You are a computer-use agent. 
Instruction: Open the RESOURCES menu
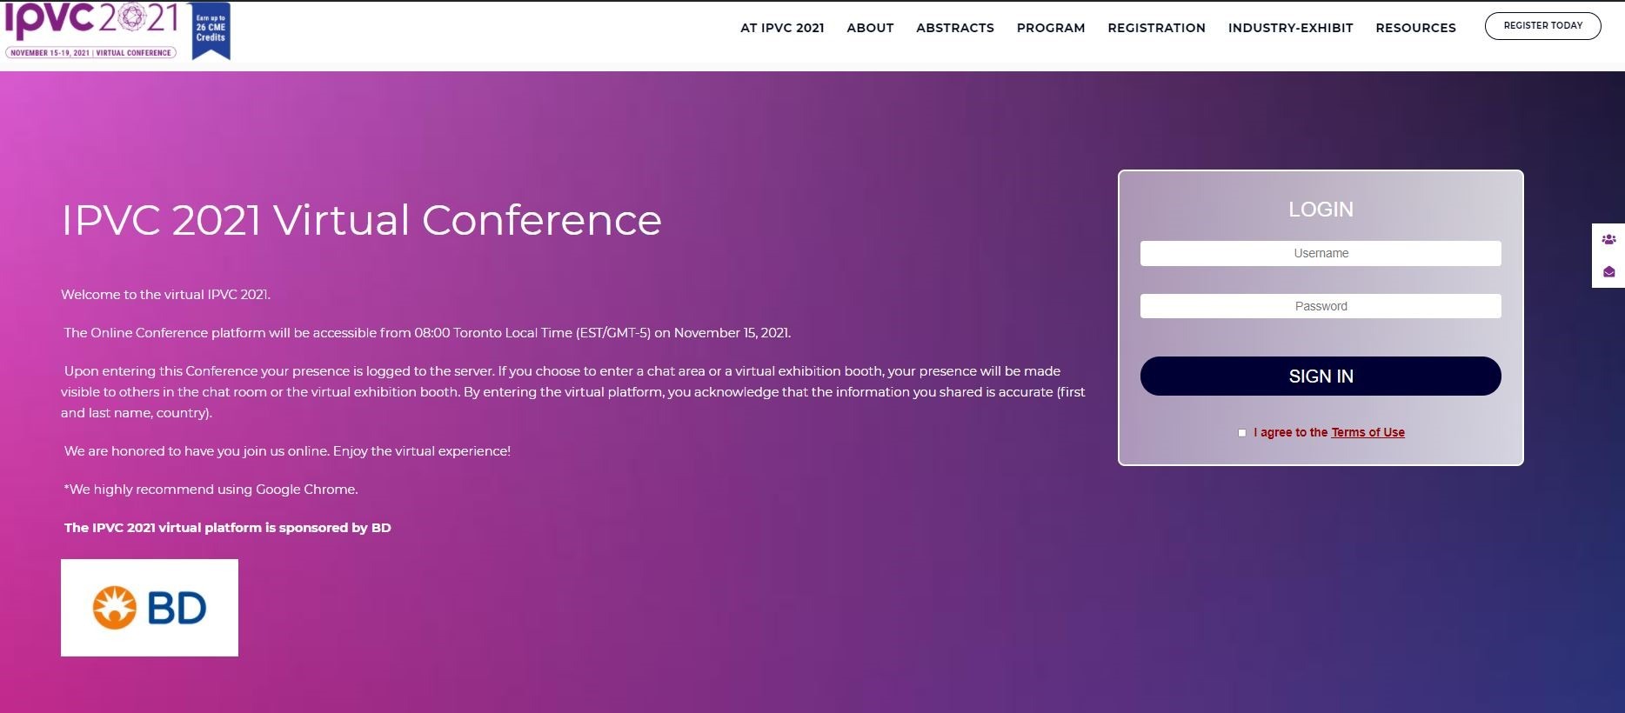point(1415,28)
